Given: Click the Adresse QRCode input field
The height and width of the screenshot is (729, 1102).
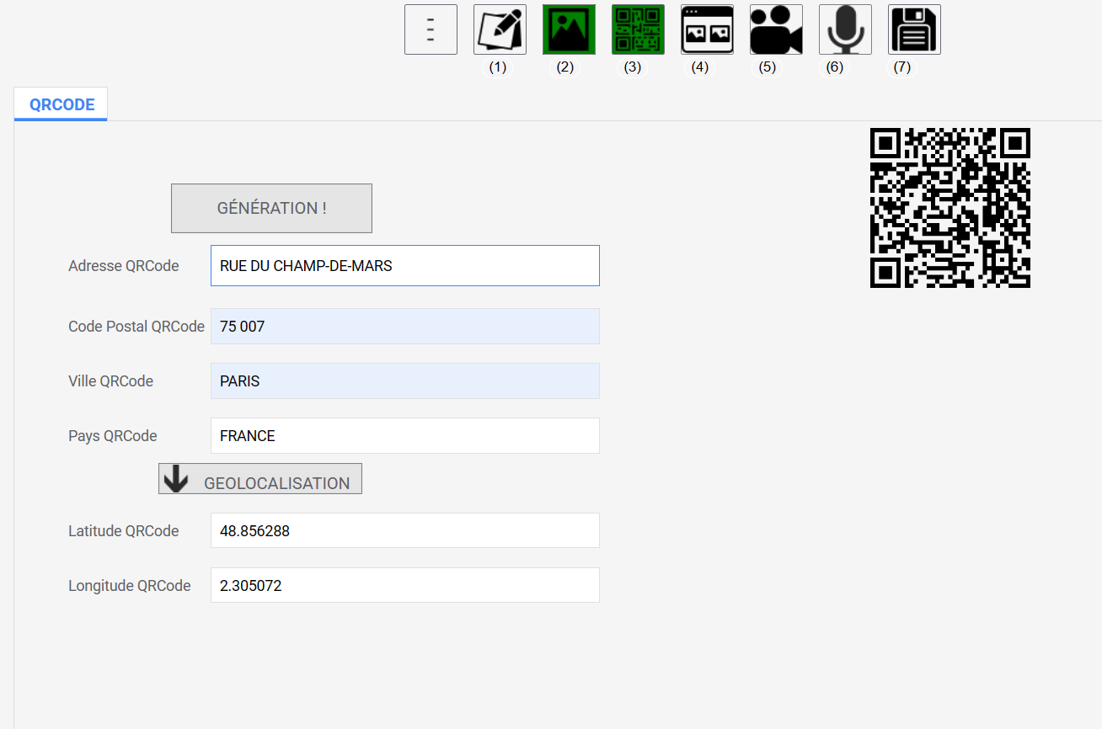Looking at the screenshot, I should (x=404, y=266).
